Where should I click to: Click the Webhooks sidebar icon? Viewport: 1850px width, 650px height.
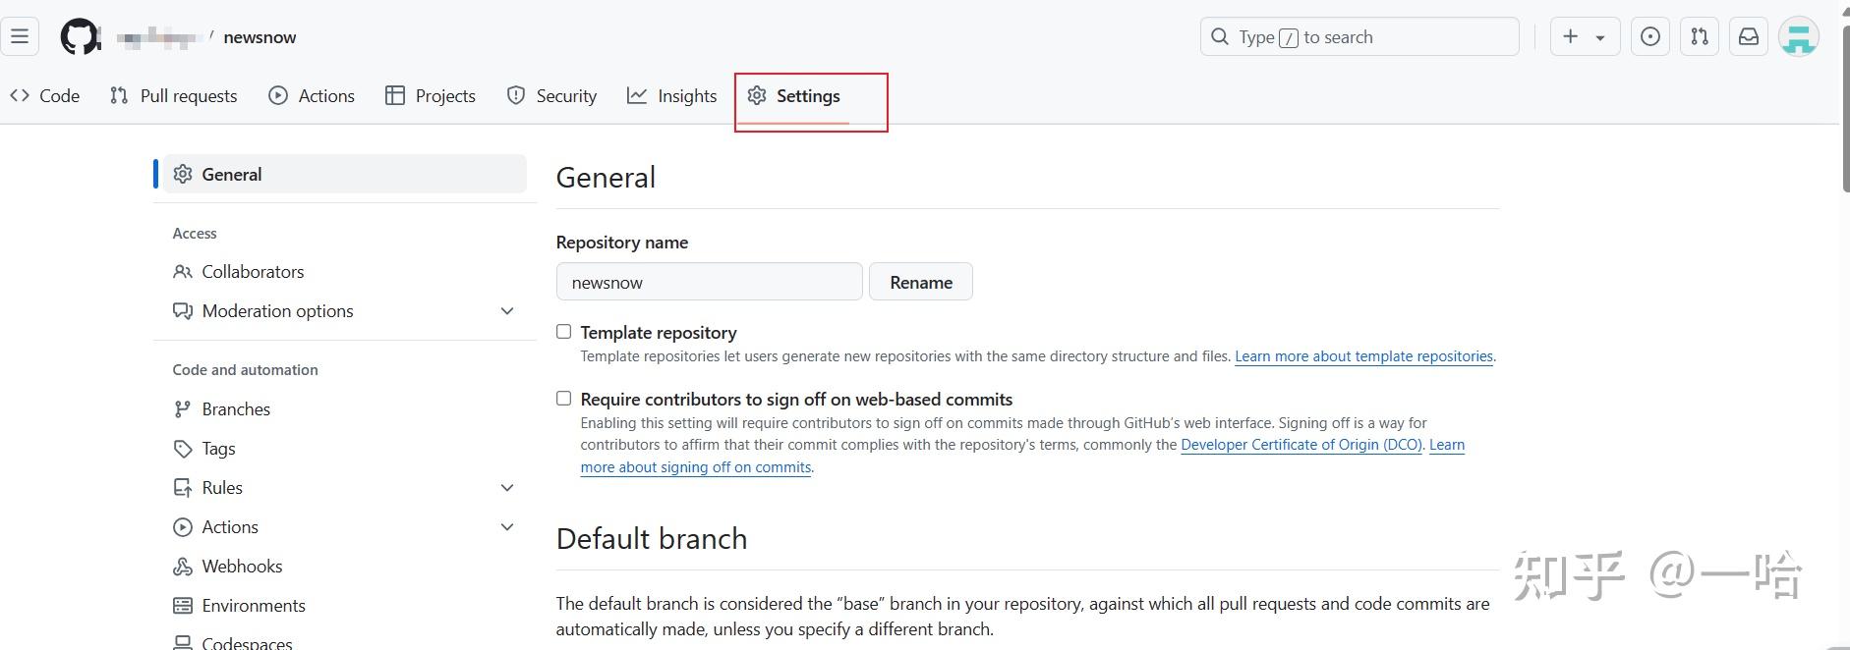point(183,566)
